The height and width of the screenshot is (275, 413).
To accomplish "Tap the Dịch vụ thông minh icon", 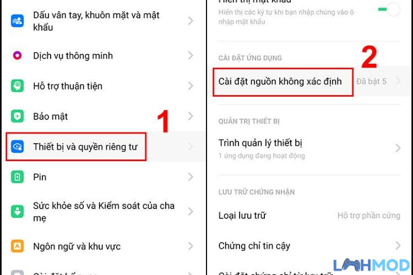I will 18,56.
